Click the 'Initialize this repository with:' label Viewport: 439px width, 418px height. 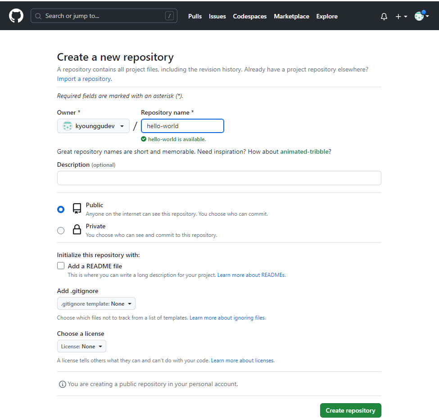98,255
